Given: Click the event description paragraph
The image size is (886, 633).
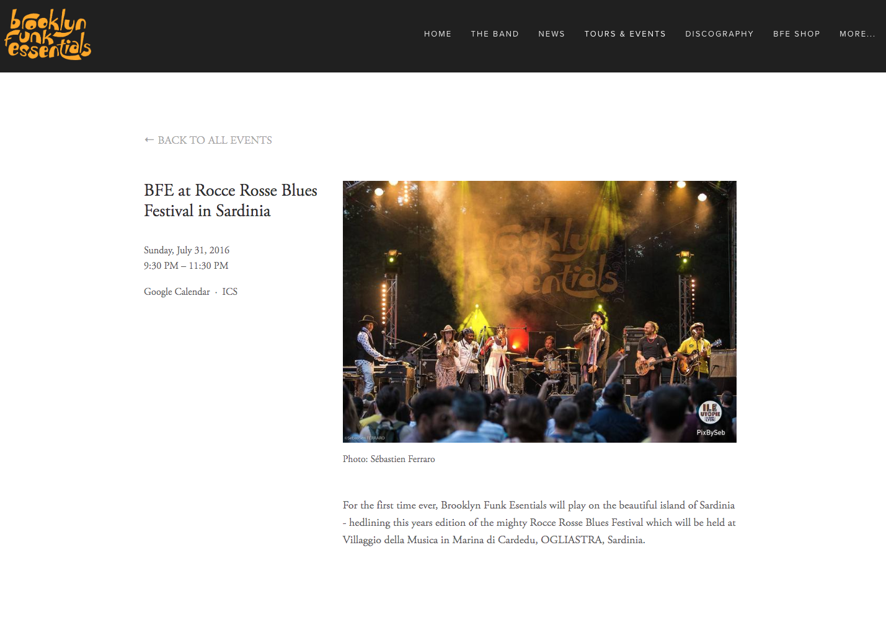Looking at the screenshot, I should [539, 522].
